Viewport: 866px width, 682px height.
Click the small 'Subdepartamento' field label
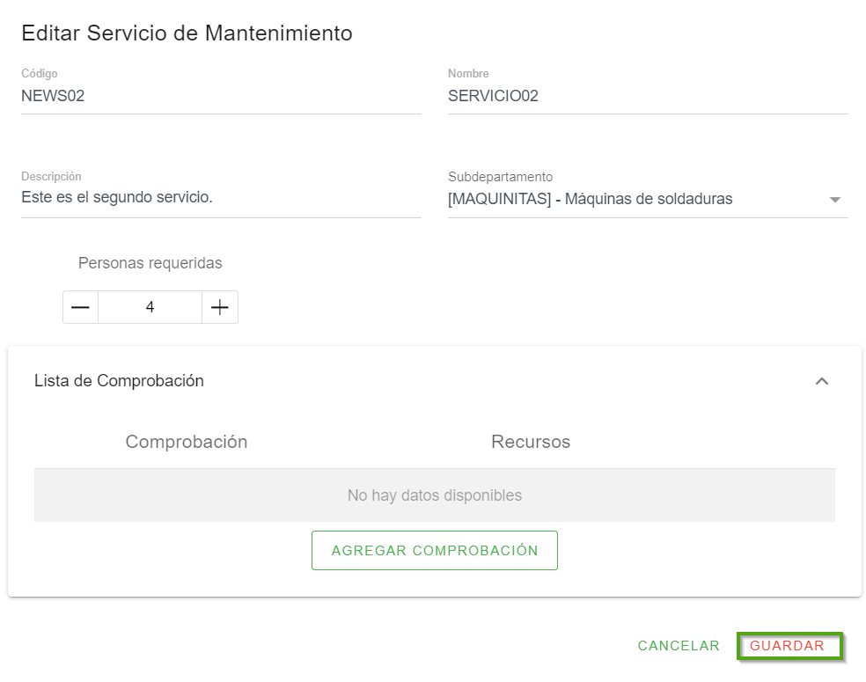[500, 177]
